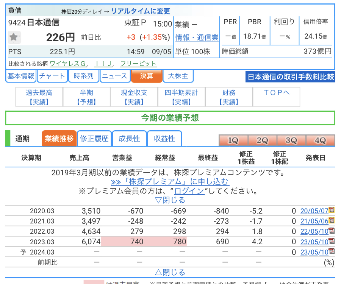The image size is (341, 284).
Task: Open ワイヤレスG comparison stock
Action: click(x=68, y=64)
